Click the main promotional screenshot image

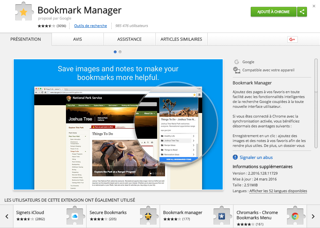(x=118, y=124)
